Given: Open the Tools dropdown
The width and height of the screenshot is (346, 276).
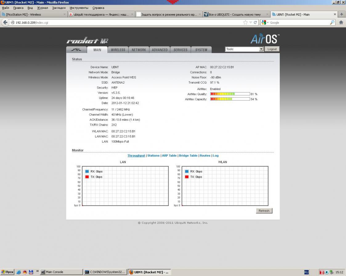Looking at the screenshot, I should pos(244,49).
